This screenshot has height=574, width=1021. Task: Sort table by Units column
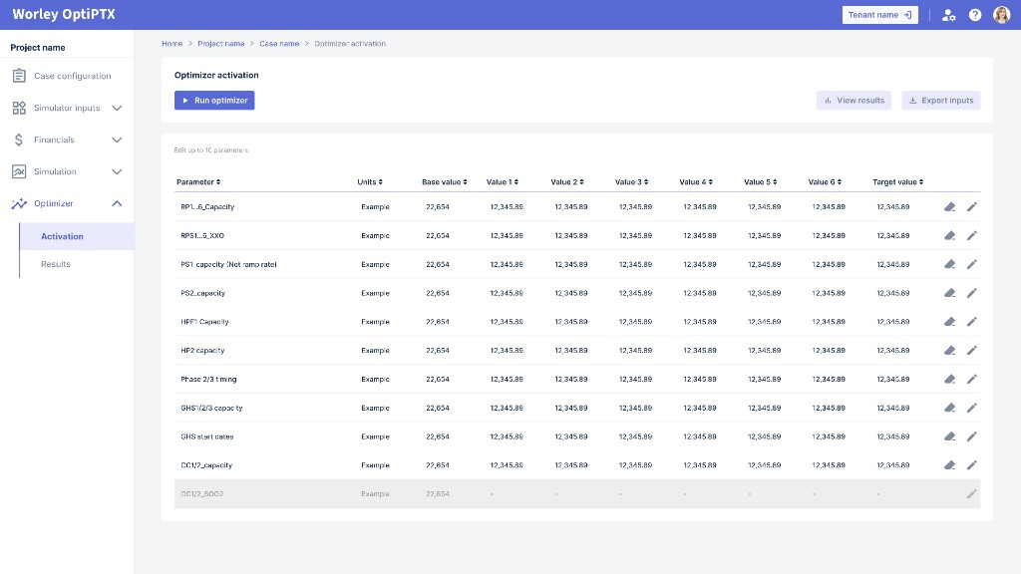point(370,182)
